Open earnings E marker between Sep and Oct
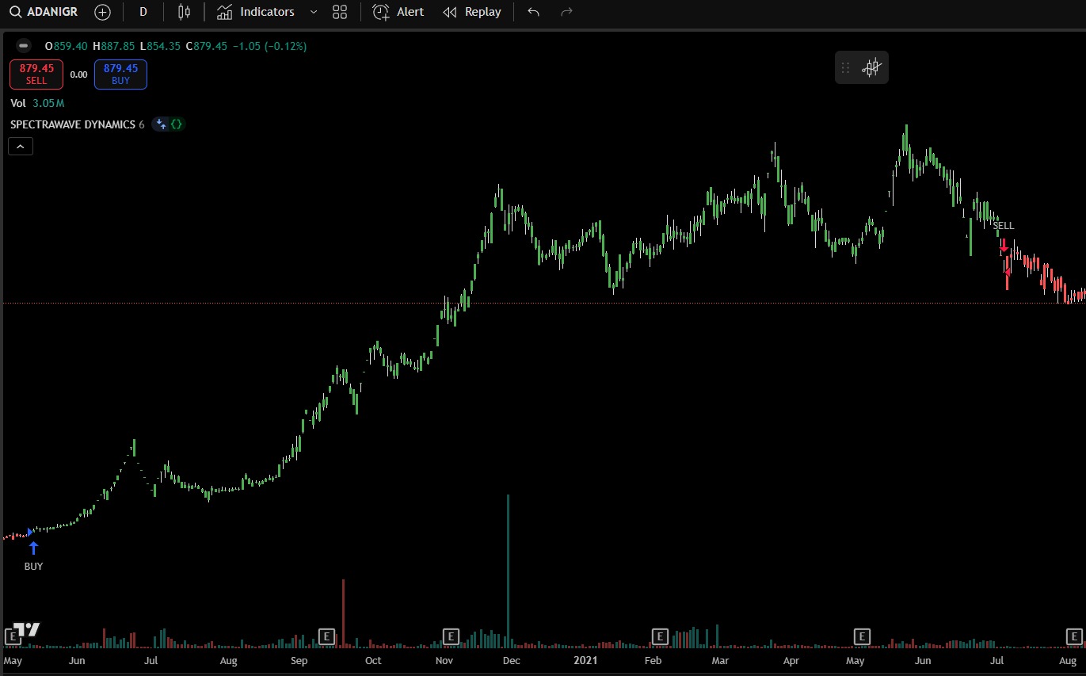The width and height of the screenshot is (1086, 676). (x=326, y=636)
